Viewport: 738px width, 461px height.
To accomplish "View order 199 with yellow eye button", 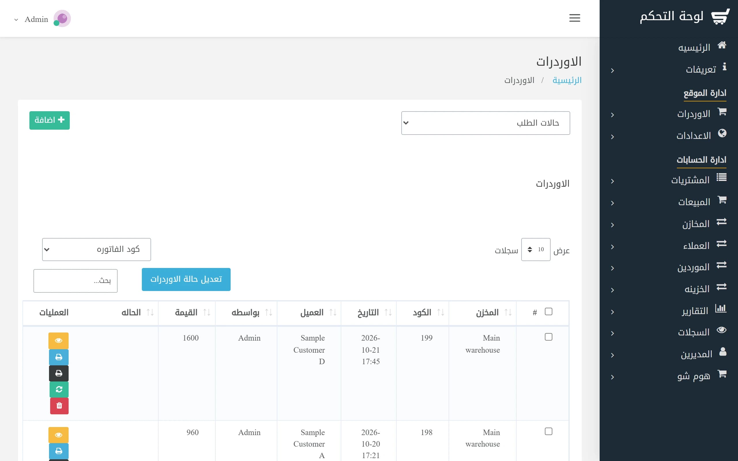I will pyautogui.click(x=59, y=341).
